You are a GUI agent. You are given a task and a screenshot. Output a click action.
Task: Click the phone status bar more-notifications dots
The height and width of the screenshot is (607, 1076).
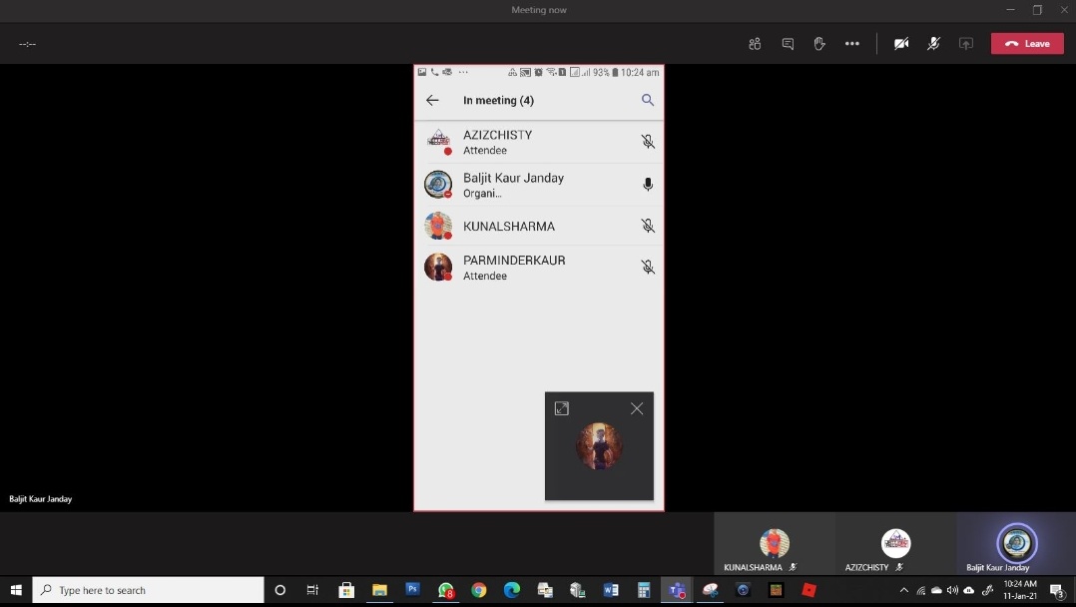pyautogui.click(x=463, y=72)
